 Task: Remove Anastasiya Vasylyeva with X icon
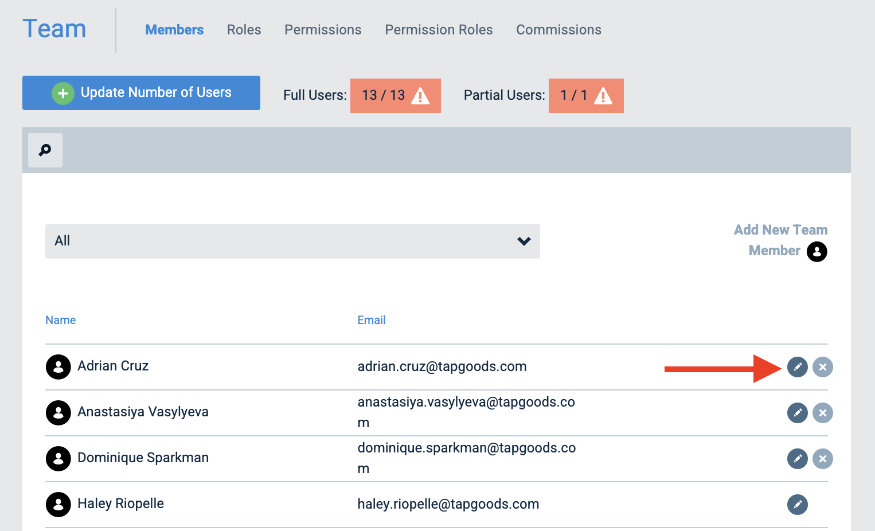[822, 413]
